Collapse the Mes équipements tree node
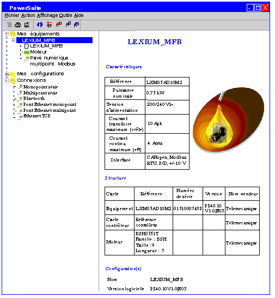The image size is (275, 298). 7,34
